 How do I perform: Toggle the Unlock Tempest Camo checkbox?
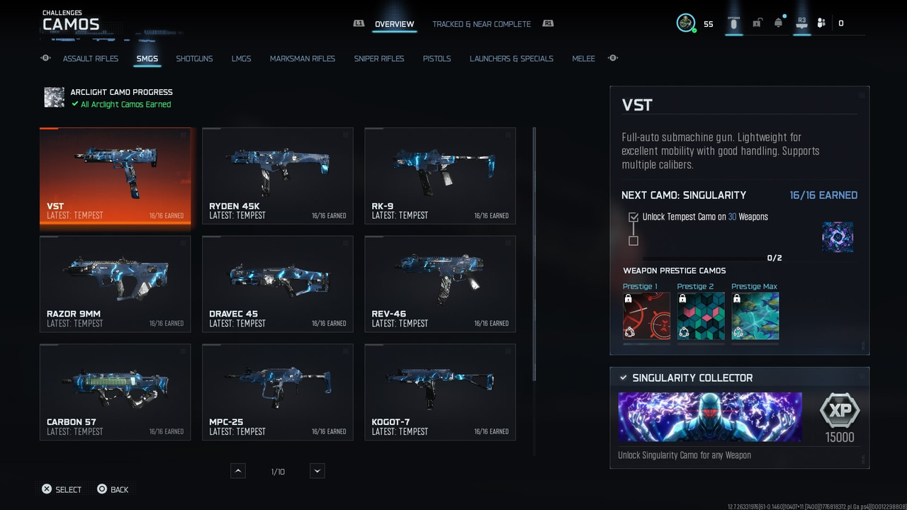click(x=633, y=217)
